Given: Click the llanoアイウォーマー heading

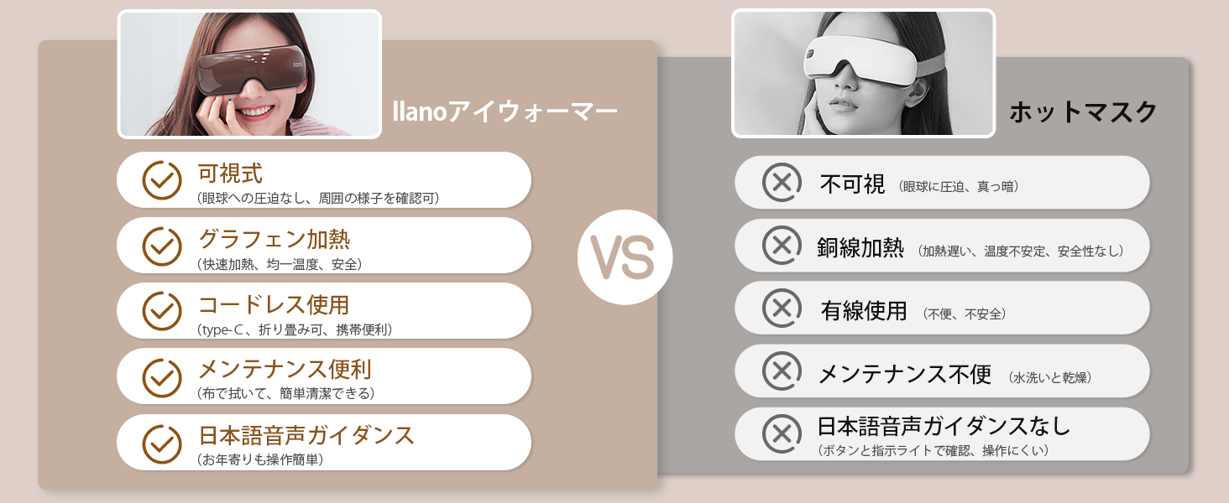Looking at the screenshot, I should coord(505,111).
